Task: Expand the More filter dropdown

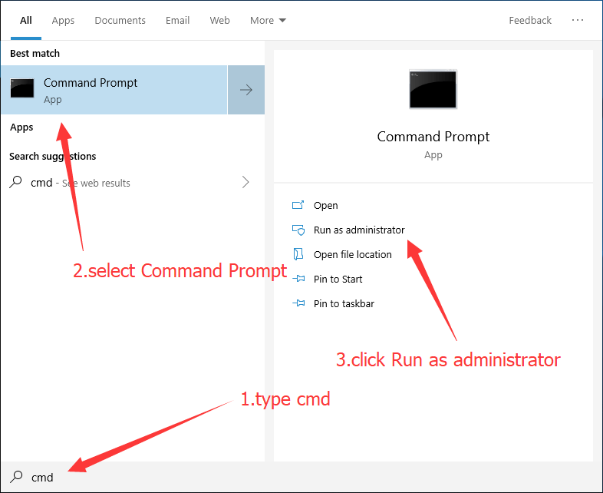Action: click(x=268, y=20)
